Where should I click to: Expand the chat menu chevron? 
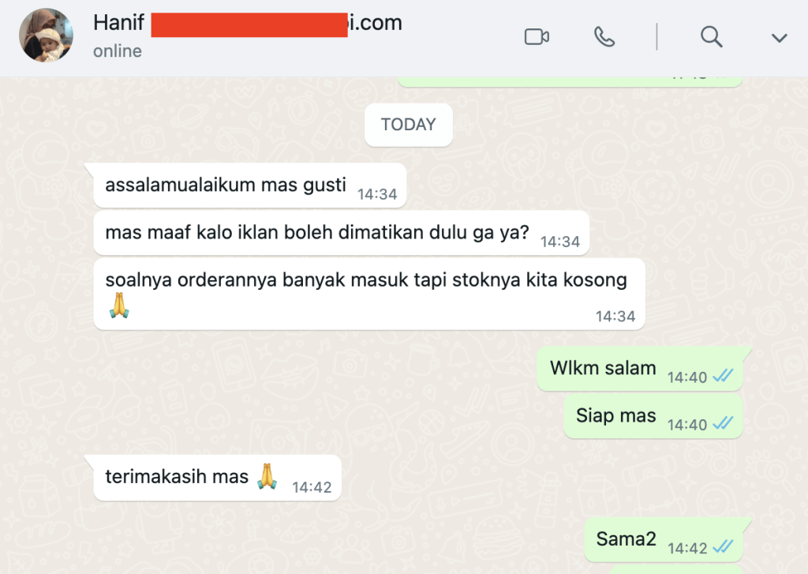click(779, 38)
